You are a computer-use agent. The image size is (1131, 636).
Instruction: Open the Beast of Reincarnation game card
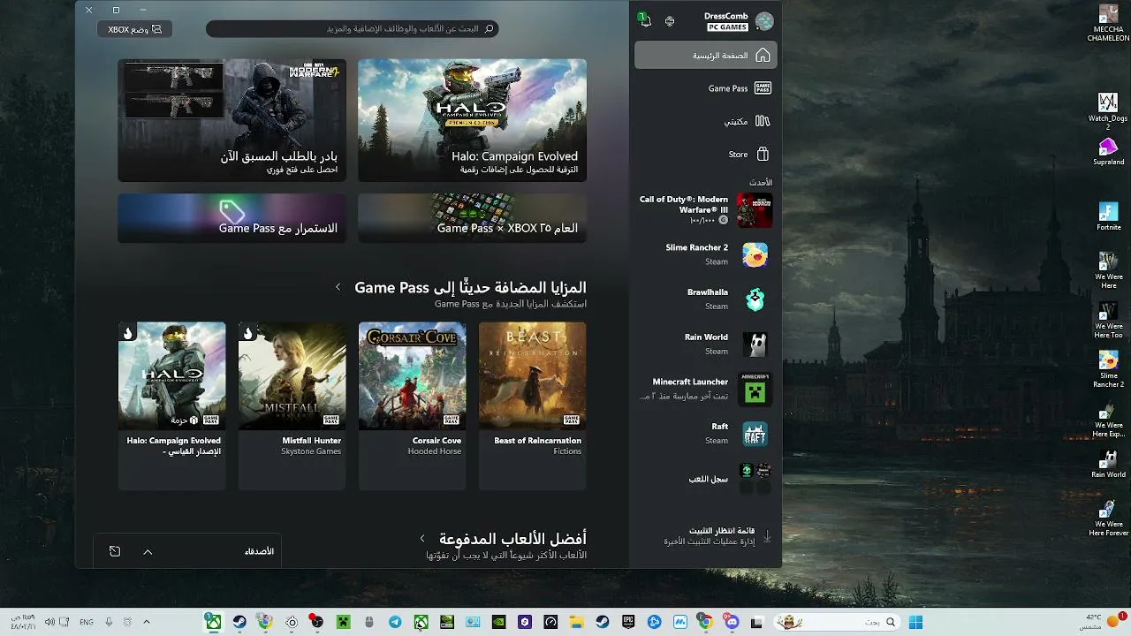tap(532, 405)
